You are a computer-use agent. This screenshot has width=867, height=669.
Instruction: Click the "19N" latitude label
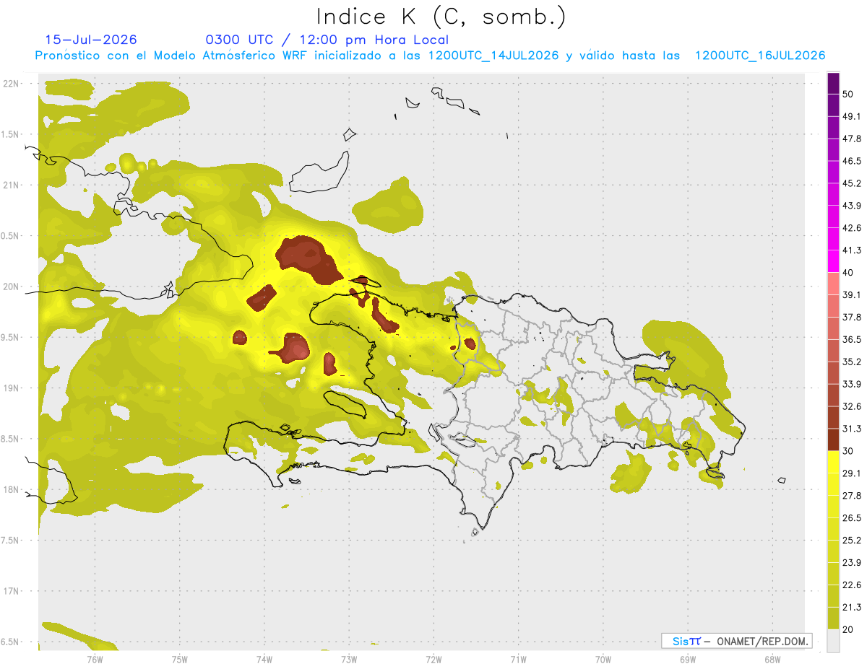(x=11, y=388)
